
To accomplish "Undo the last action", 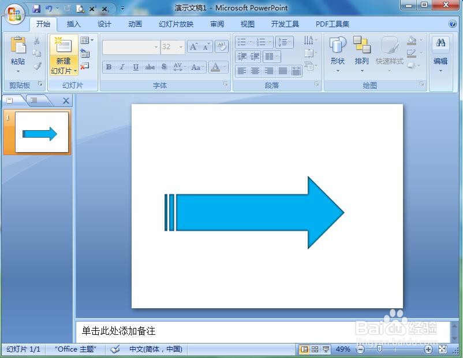I will pyautogui.click(x=49, y=9).
